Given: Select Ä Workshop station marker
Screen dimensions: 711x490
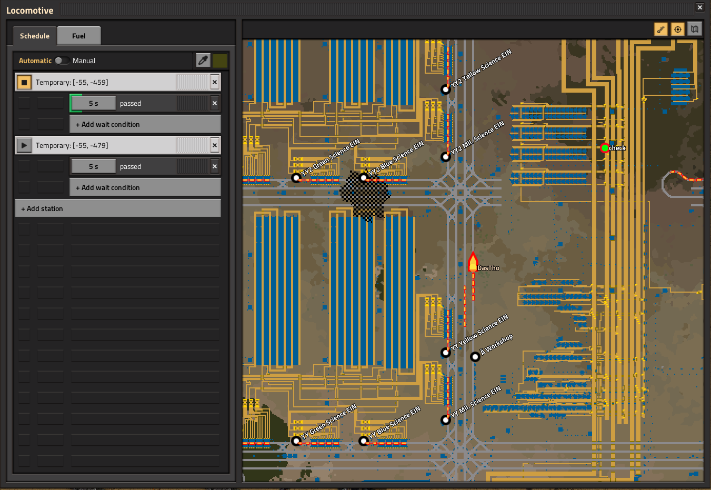Looking at the screenshot, I should pyautogui.click(x=475, y=357).
